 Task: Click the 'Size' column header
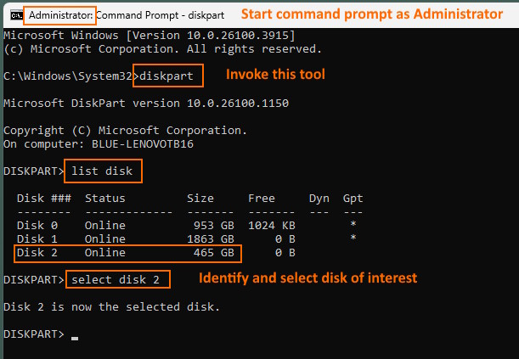[200, 199]
